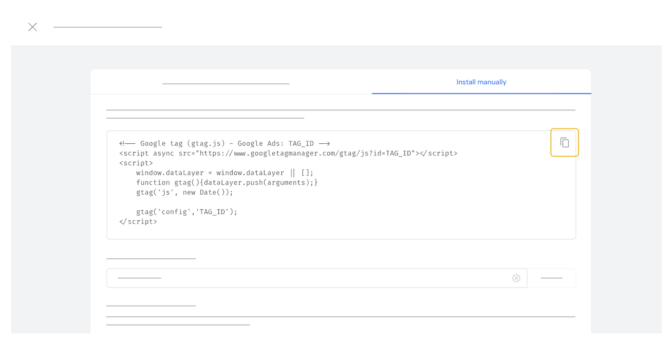Image resolution: width=672 pixels, height=345 pixels.
Task: Click the gtag('config','TAG_ID'); code line
Action: (x=187, y=212)
